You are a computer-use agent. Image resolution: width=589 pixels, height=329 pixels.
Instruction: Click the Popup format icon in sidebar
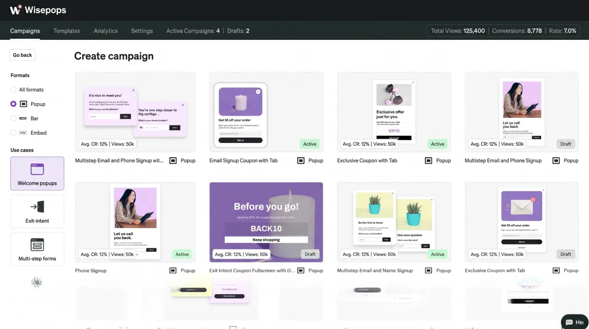(x=23, y=104)
